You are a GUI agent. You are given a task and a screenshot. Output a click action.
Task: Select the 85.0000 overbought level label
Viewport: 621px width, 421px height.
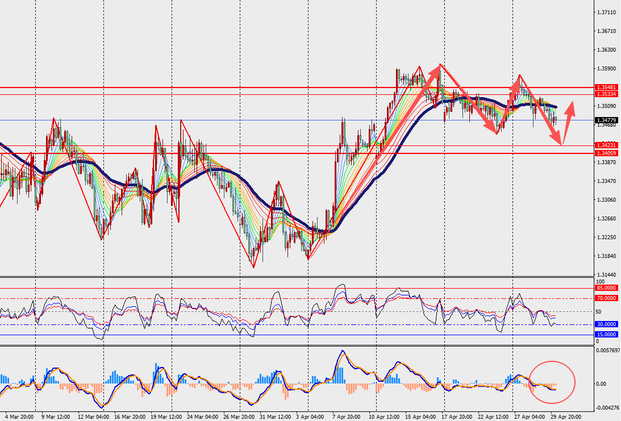click(606, 288)
